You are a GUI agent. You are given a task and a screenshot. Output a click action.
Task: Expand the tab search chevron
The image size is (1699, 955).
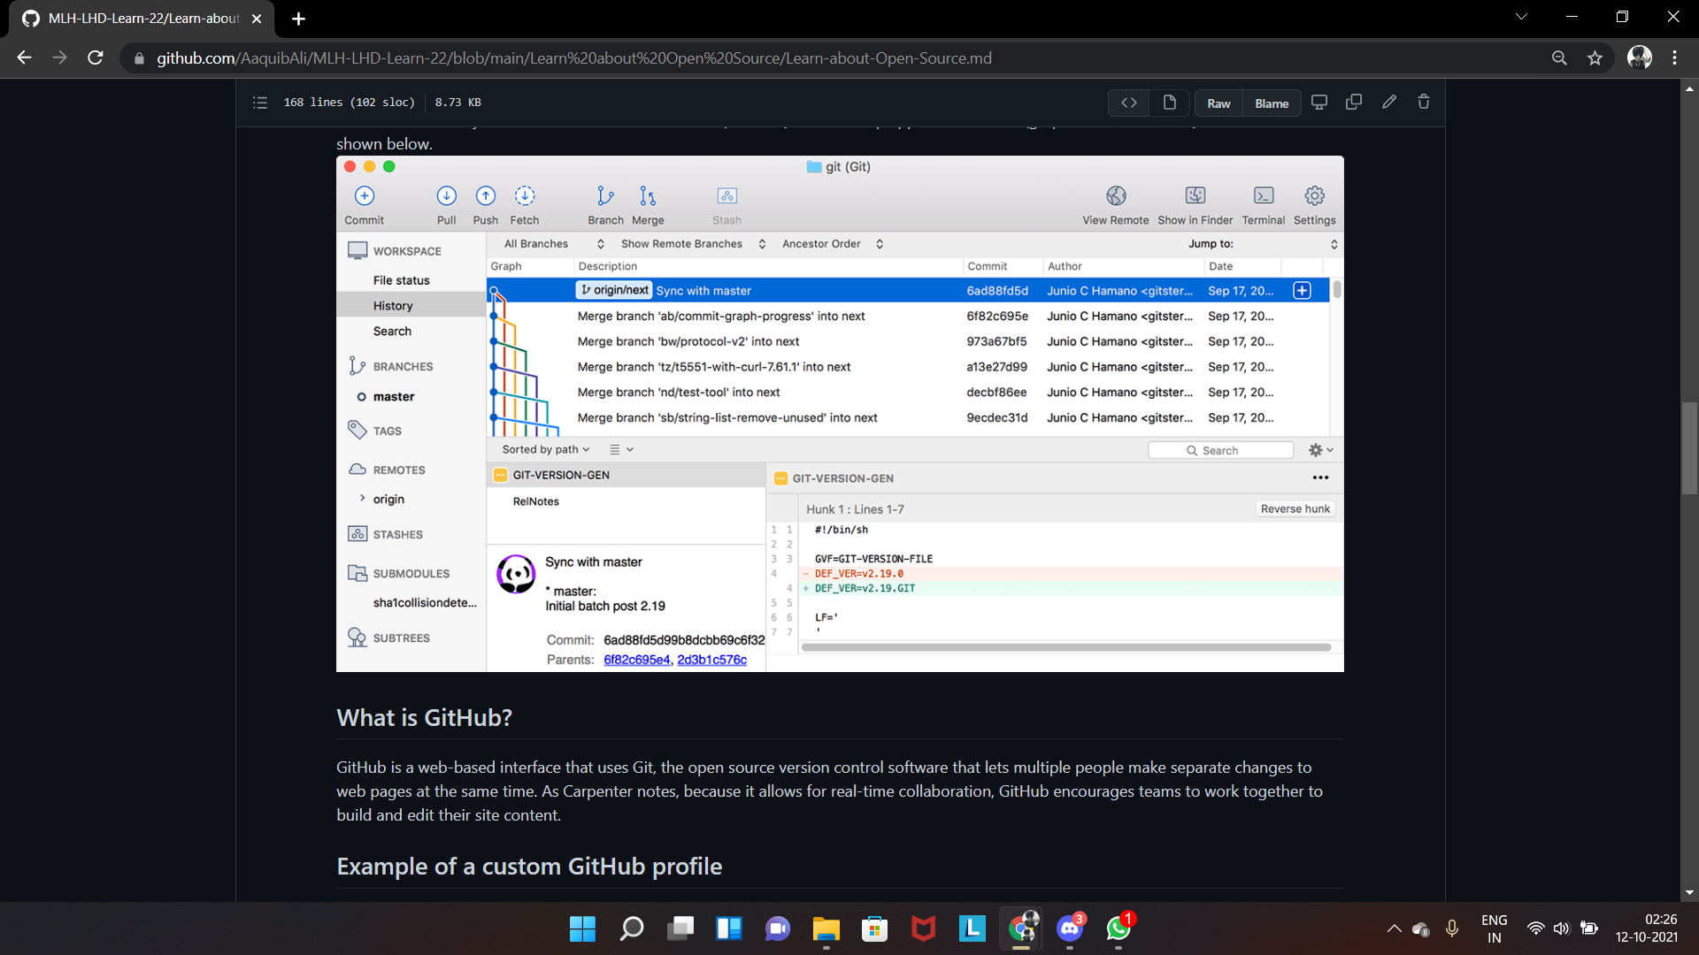pyautogui.click(x=1521, y=17)
